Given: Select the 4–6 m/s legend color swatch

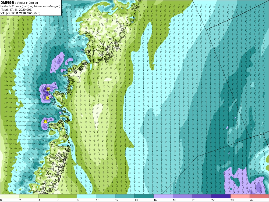Looking at the screenshot, I should tap(48, 196).
